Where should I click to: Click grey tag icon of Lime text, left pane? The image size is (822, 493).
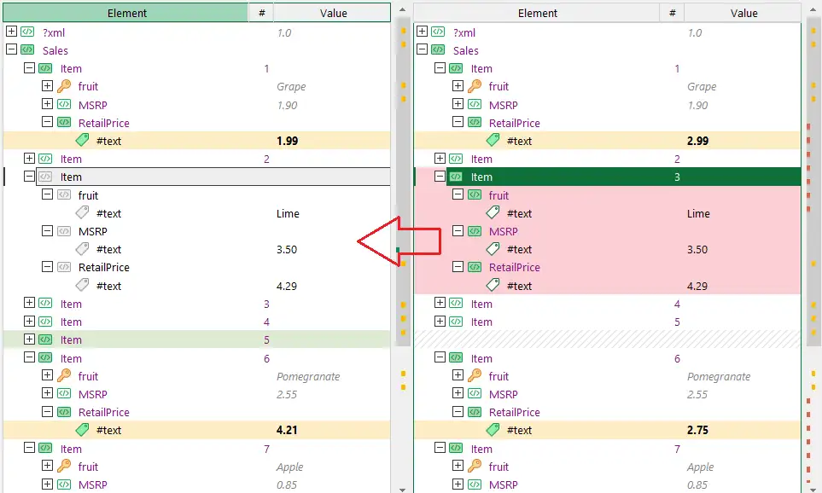[x=82, y=212]
